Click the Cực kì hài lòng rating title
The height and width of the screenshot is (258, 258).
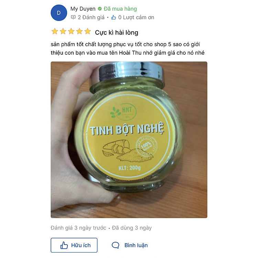point(117,33)
